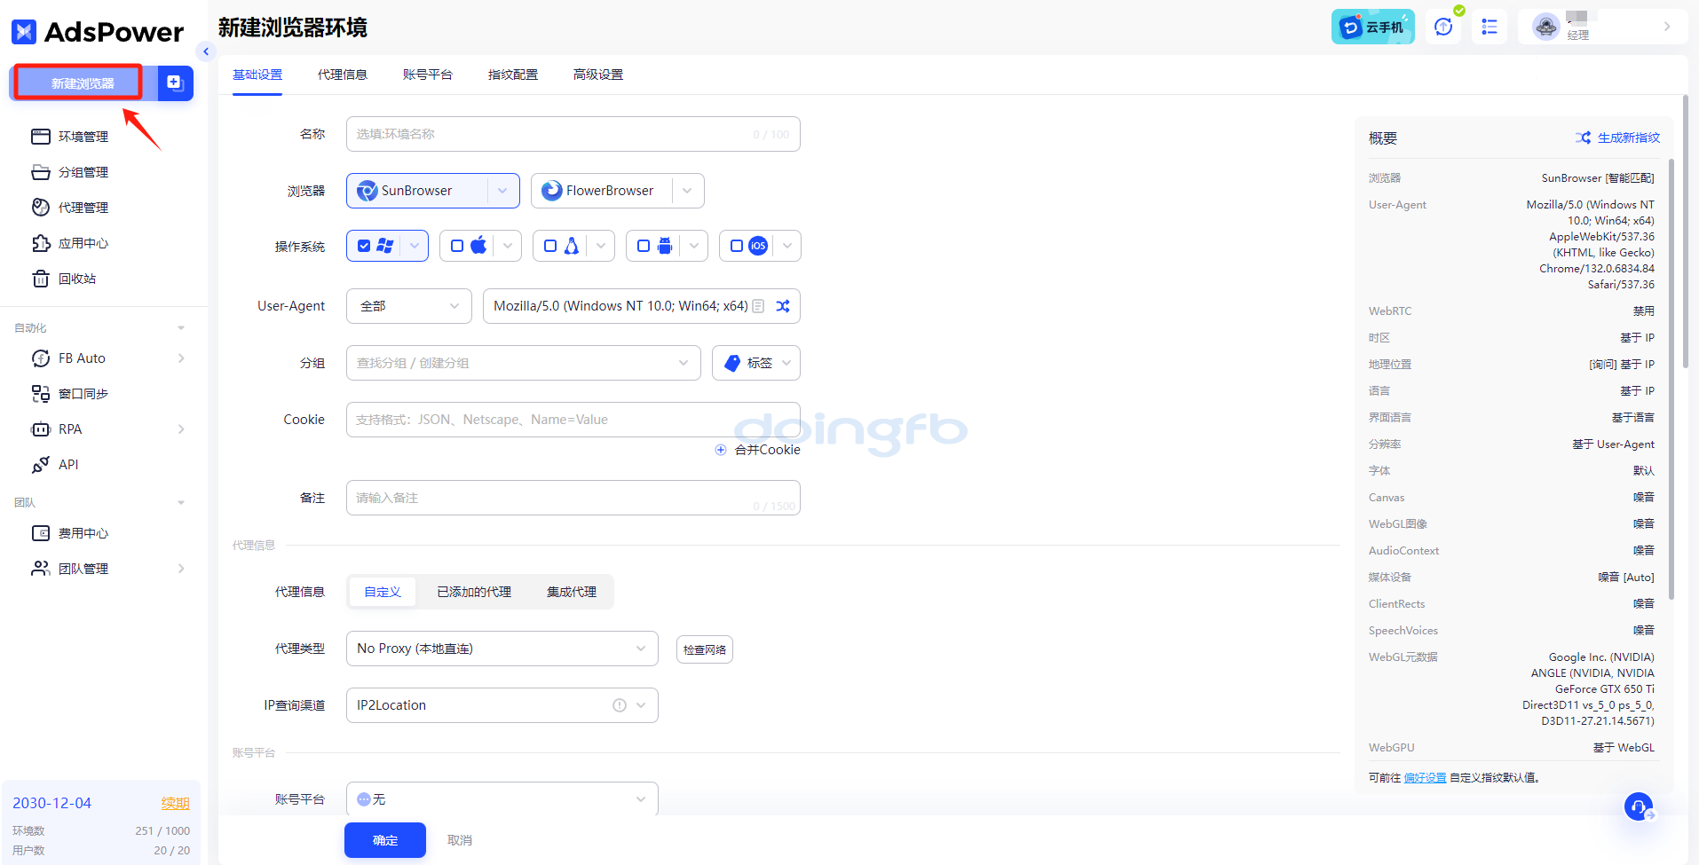The width and height of the screenshot is (1699, 865).
Task: Switch to 代理信息 tab
Action: point(343,75)
